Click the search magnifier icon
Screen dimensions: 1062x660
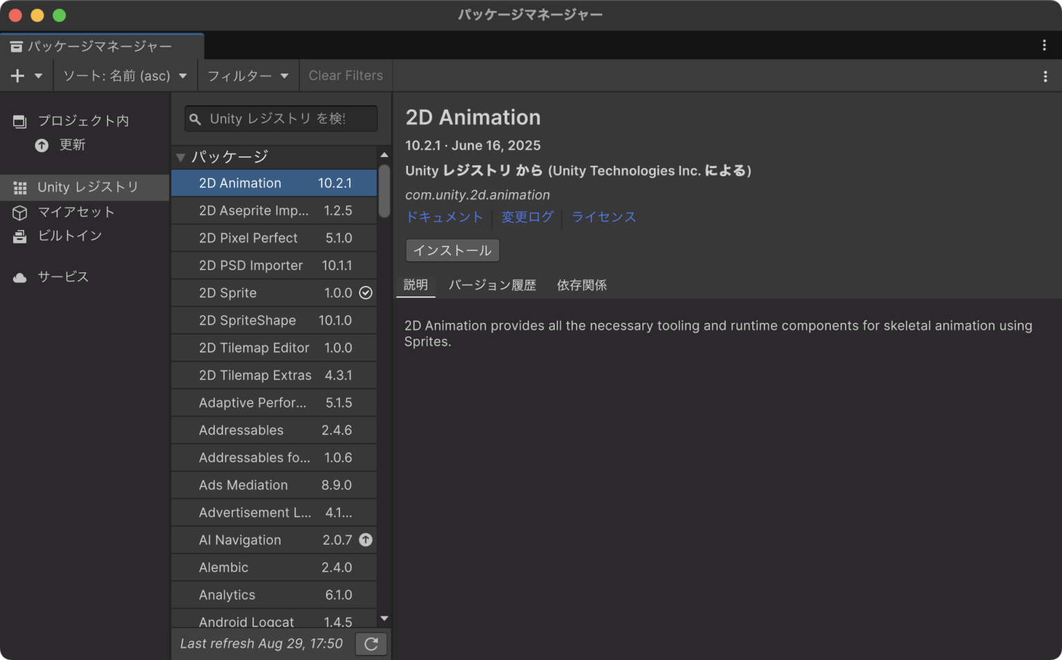[x=194, y=118]
